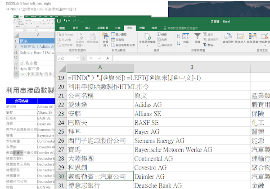The height and width of the screenshot is (189, 270).
Task: Click 清除 clear filter button
Action: [x=208, y=34]
